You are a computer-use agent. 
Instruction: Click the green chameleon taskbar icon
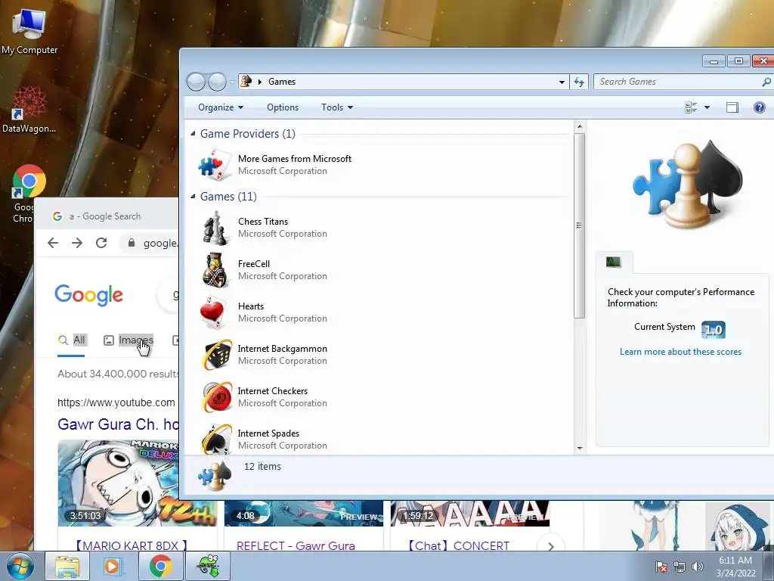coord(209,566)
